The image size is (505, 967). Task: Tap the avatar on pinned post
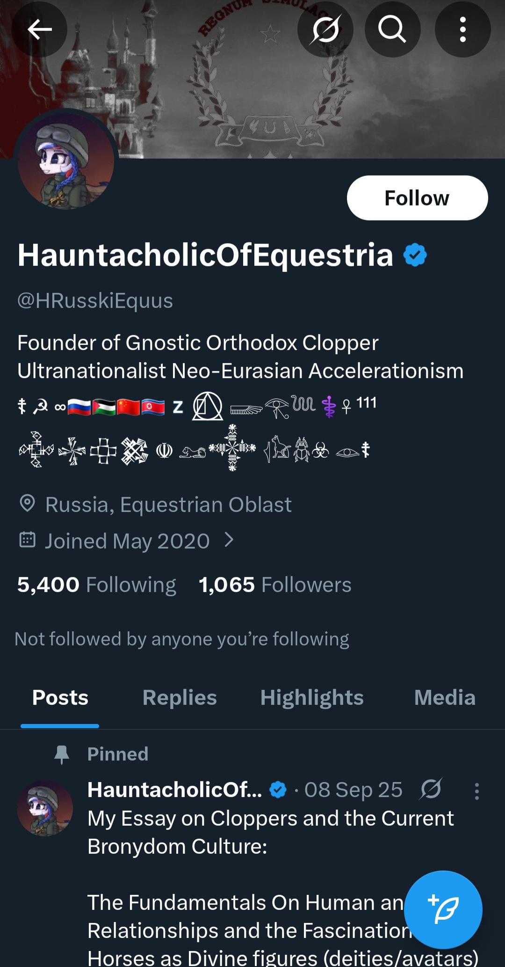[45, 808]
